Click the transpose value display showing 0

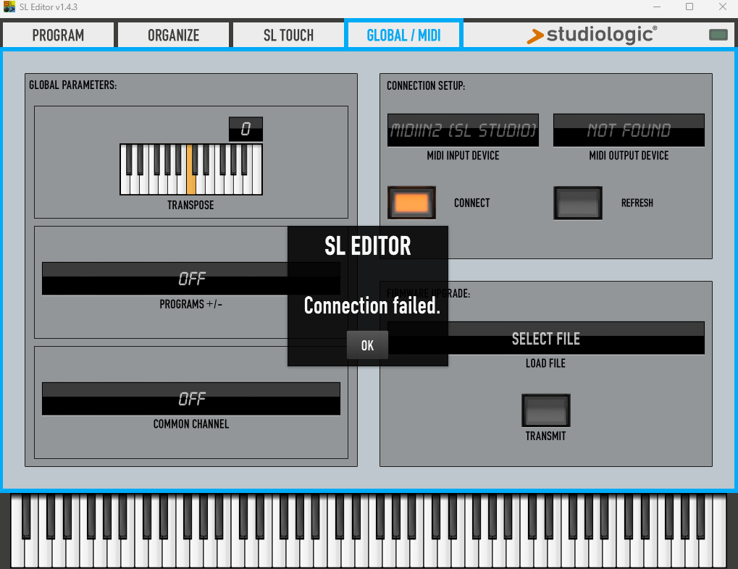(246, 129)
